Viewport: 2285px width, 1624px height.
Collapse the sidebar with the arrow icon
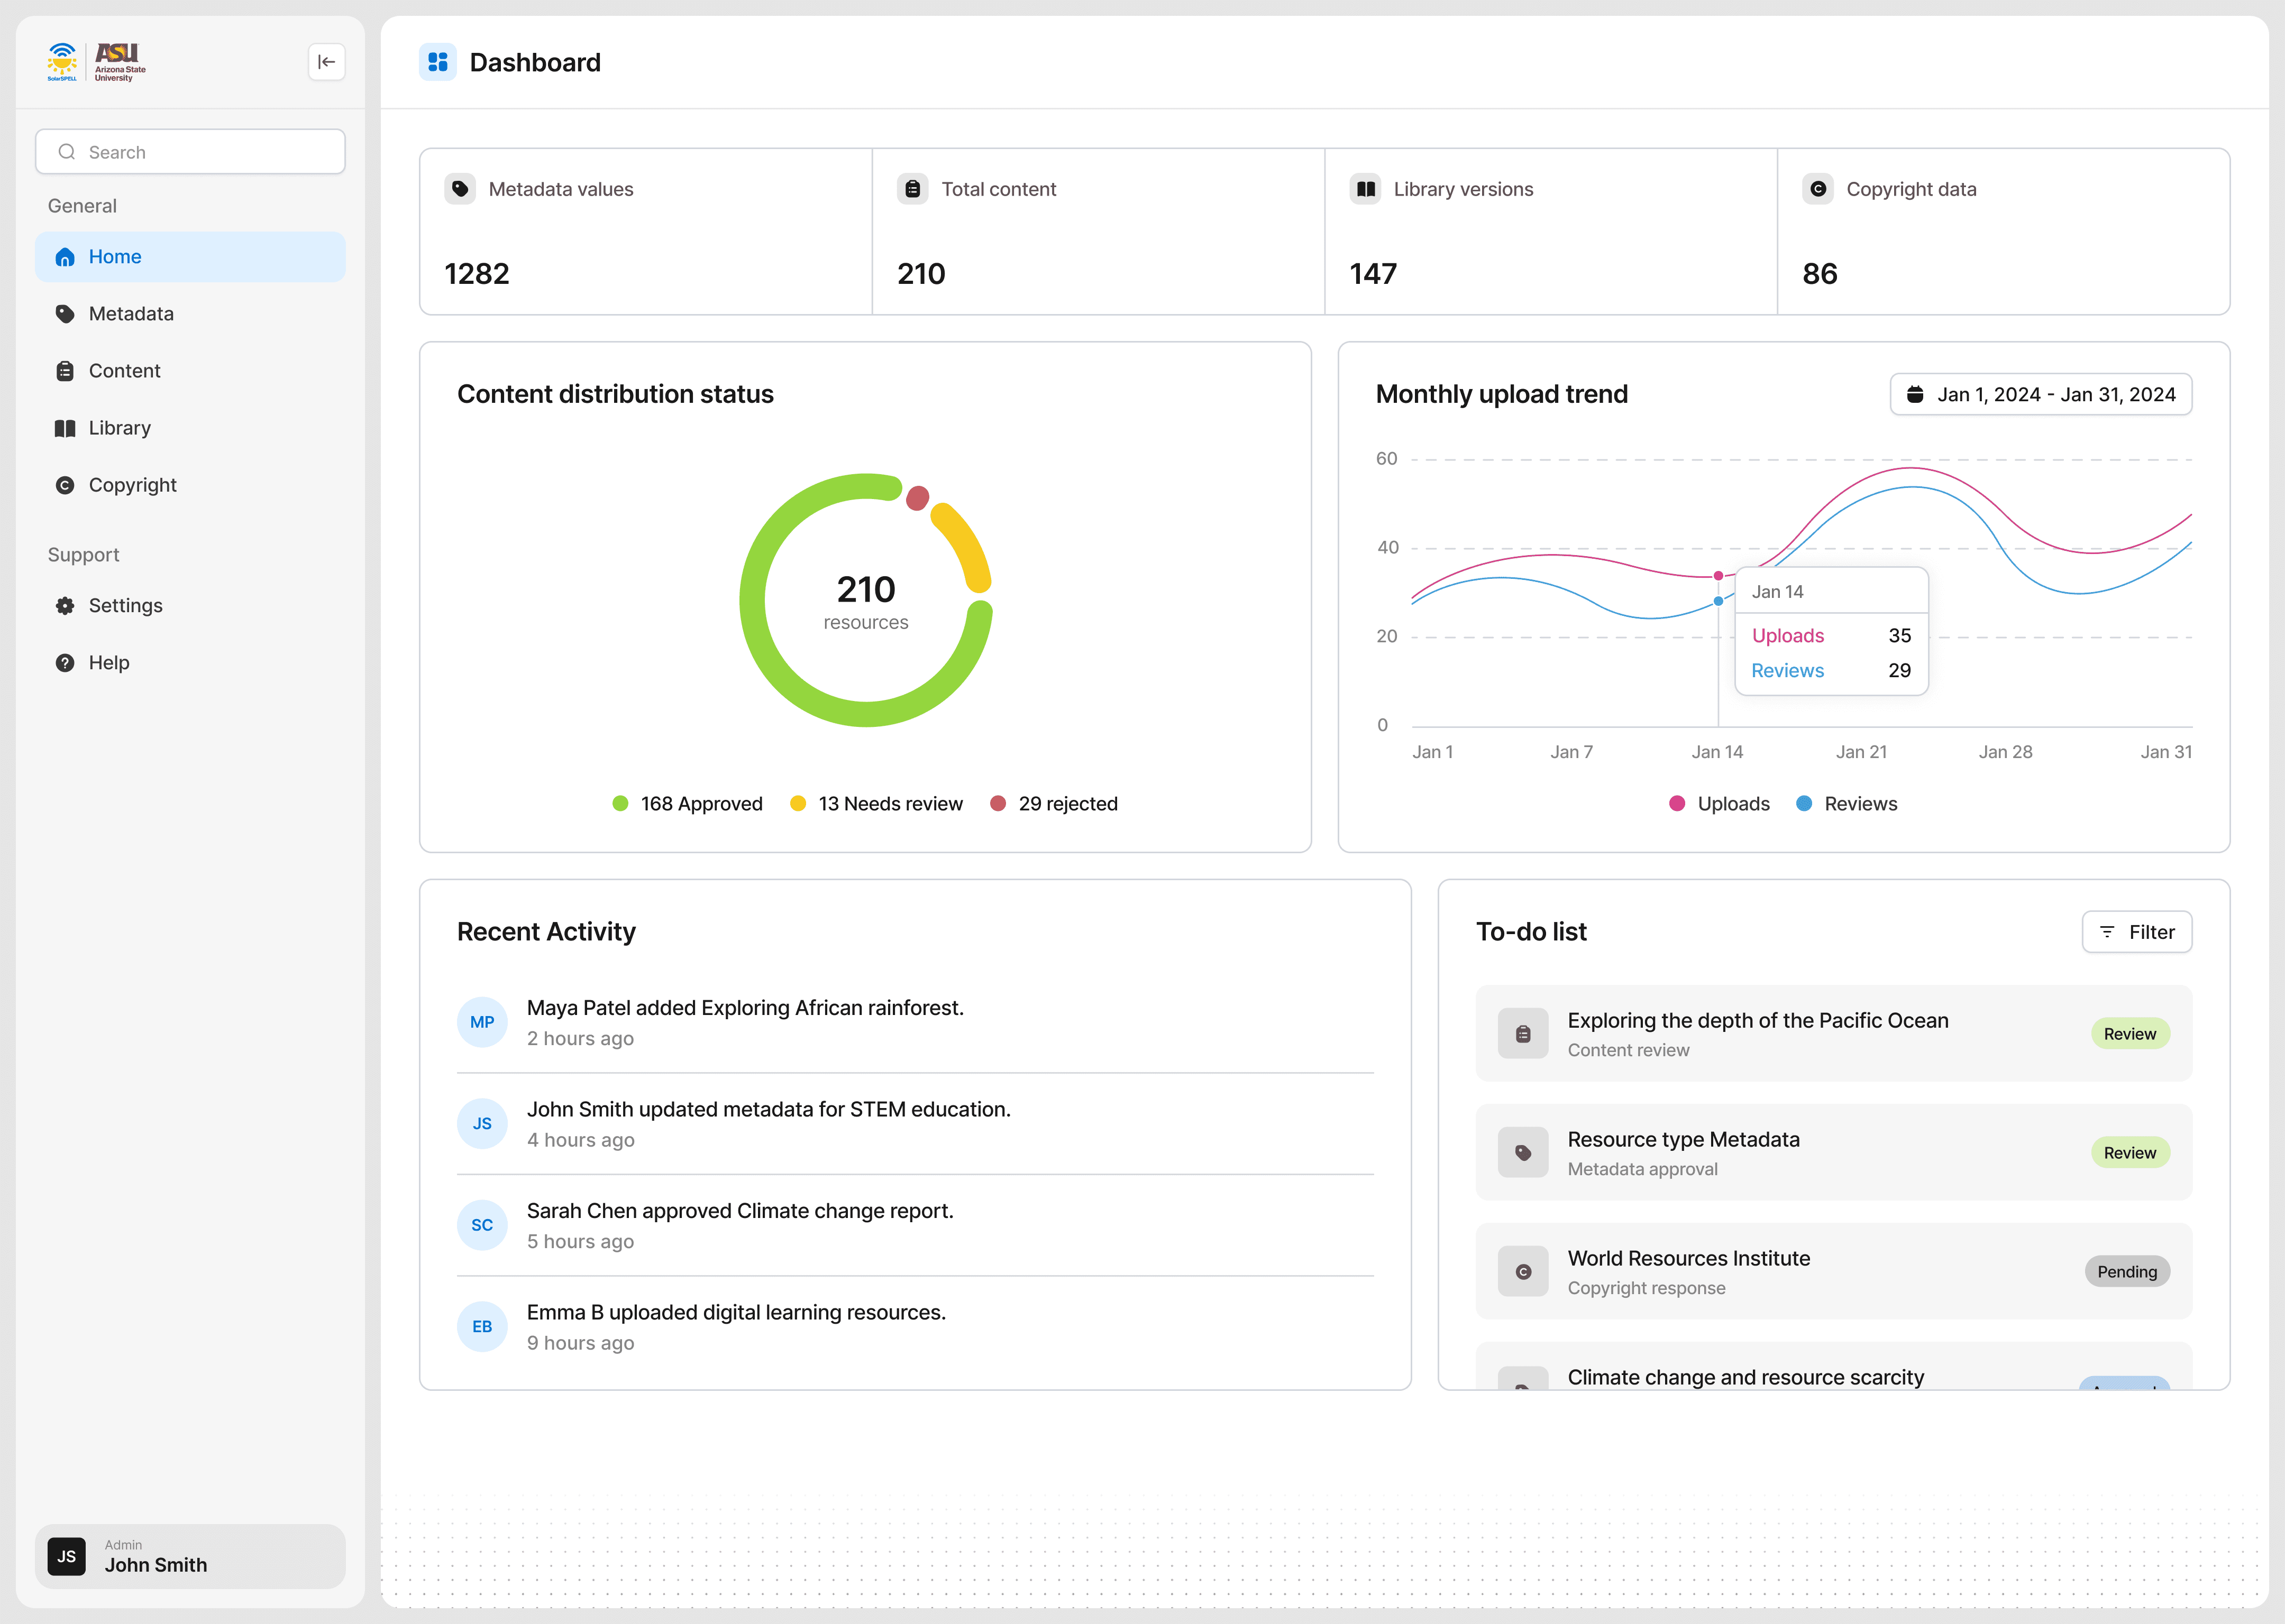(x=326, y=62)
